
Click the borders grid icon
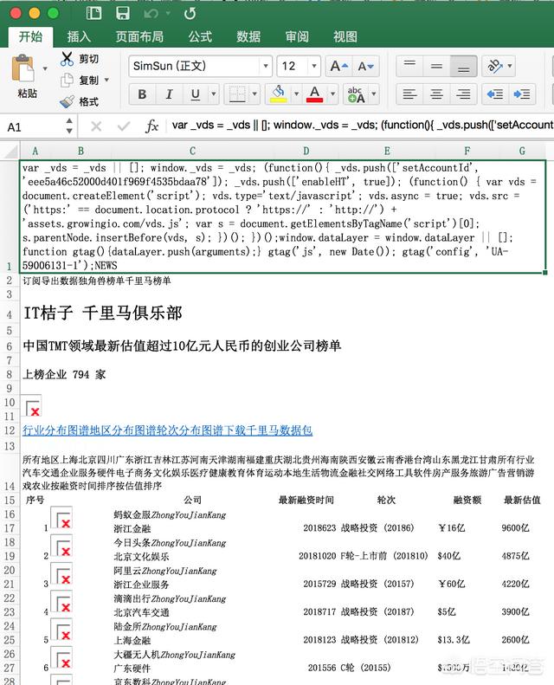coord(237,94)
